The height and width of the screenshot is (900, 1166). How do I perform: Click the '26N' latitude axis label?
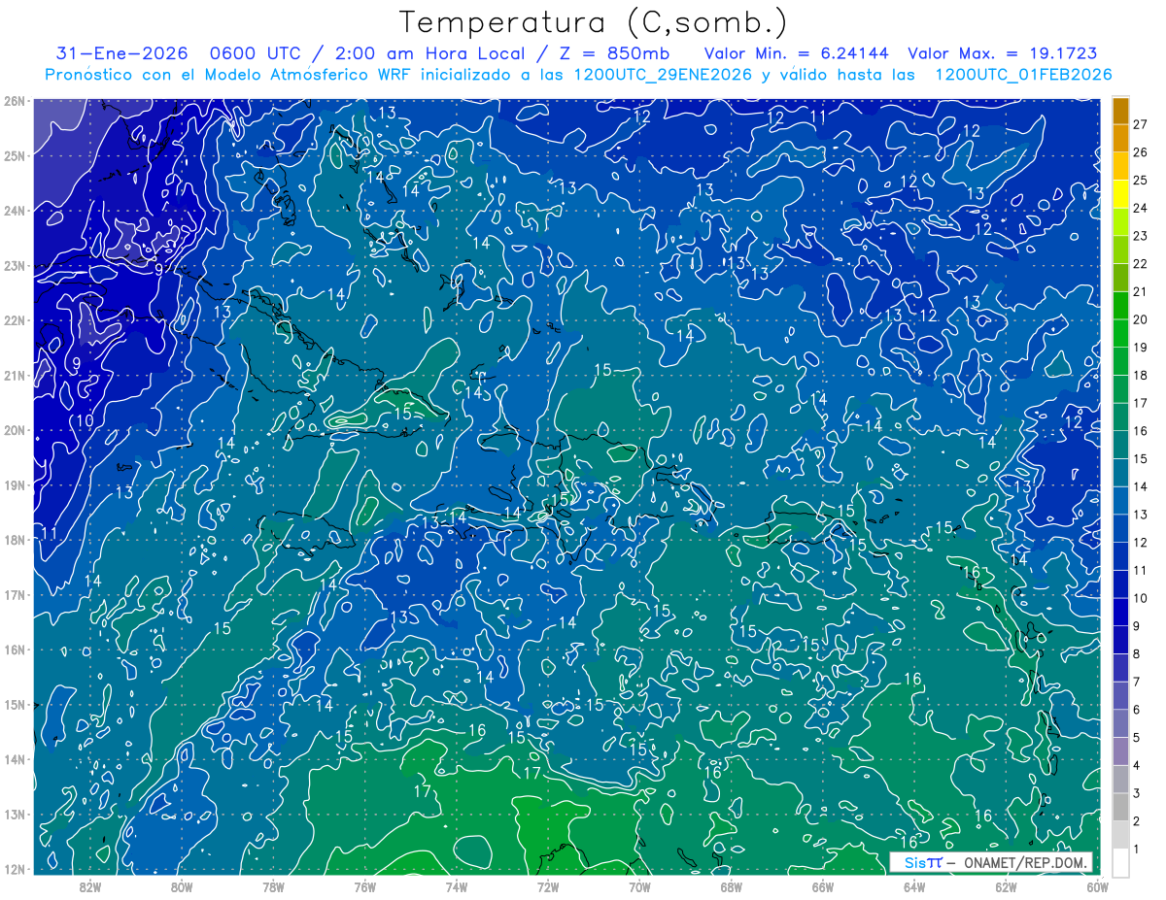click(14, 101)
